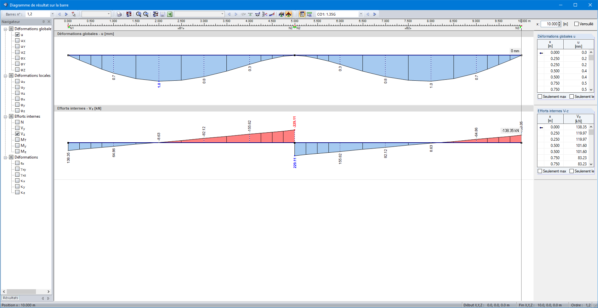Click the save results diagram icon

162,14
